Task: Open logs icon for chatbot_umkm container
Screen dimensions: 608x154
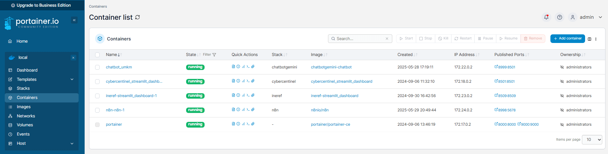Action: coord(234,66)
